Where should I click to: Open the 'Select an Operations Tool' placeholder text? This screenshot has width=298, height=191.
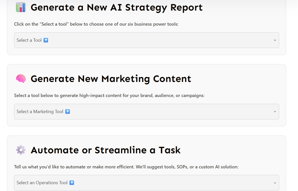[x=42, y=183]
